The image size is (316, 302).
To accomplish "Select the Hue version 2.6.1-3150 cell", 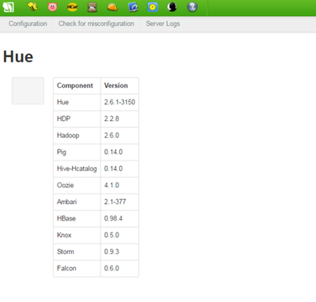I will point(119,102).
